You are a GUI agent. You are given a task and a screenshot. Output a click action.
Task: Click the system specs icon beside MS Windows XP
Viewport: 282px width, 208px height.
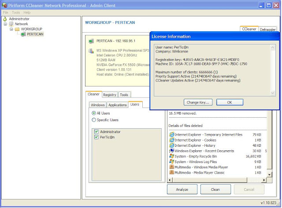(91, 51)
